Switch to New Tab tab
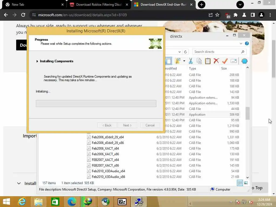The width and height of the screenshot is (276, 207). tap(34, 5)
